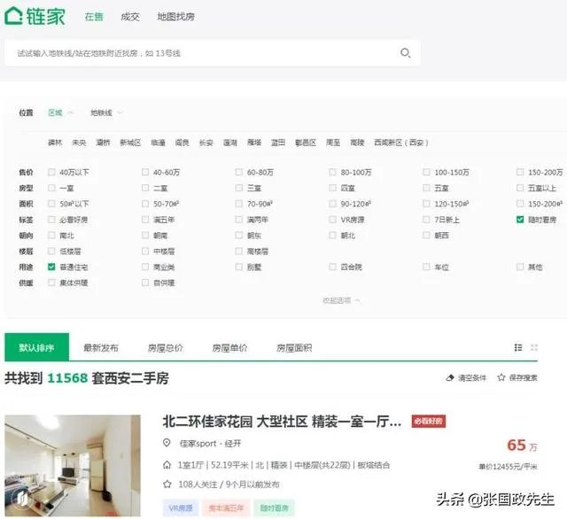Check the 100-150万 price checkbox
The height and width of the screenshot is (519, 567).
(x=426, y=172)
